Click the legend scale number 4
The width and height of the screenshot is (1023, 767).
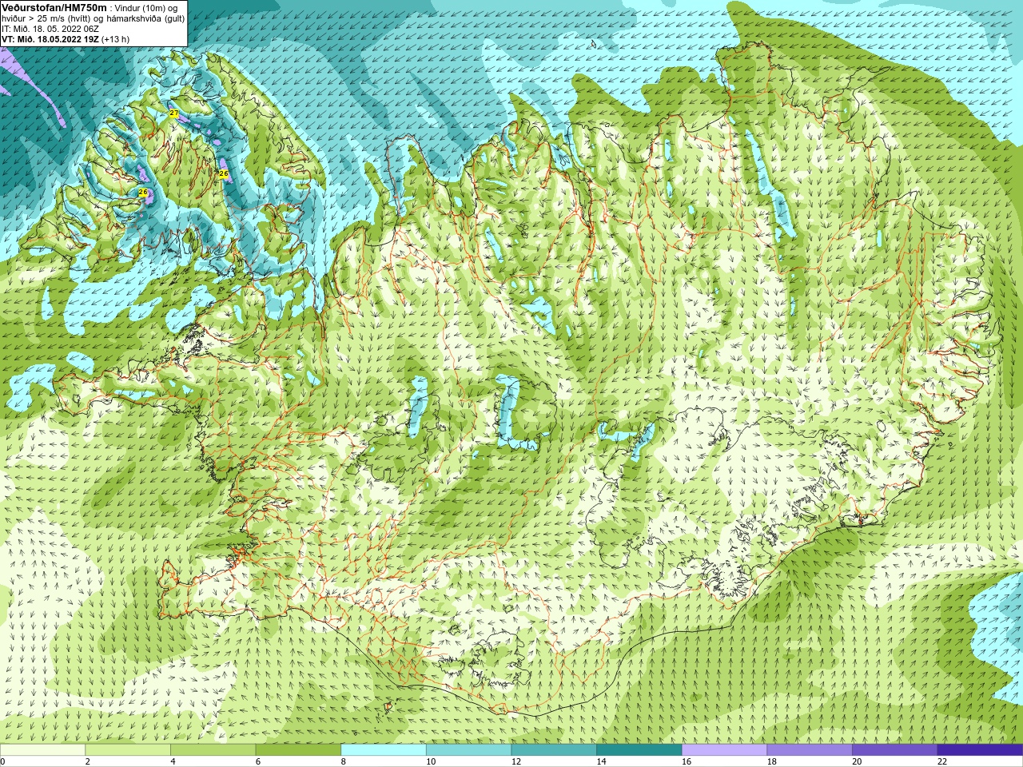173,761
